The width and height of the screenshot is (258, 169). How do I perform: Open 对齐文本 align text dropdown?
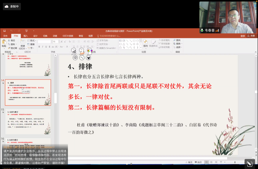coord(102,44)
